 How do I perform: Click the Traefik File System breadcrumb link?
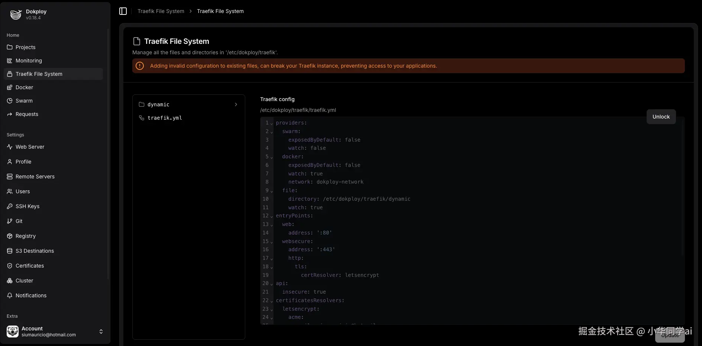[x=161, y=11]
